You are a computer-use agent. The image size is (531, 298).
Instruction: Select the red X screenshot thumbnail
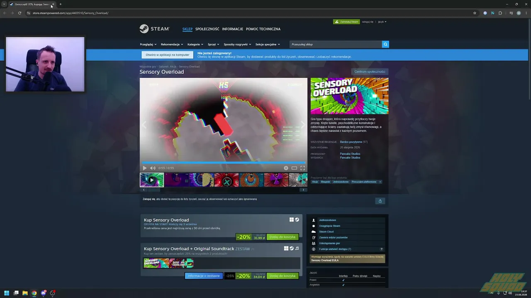pyautogui.click(x=227, y=180)
